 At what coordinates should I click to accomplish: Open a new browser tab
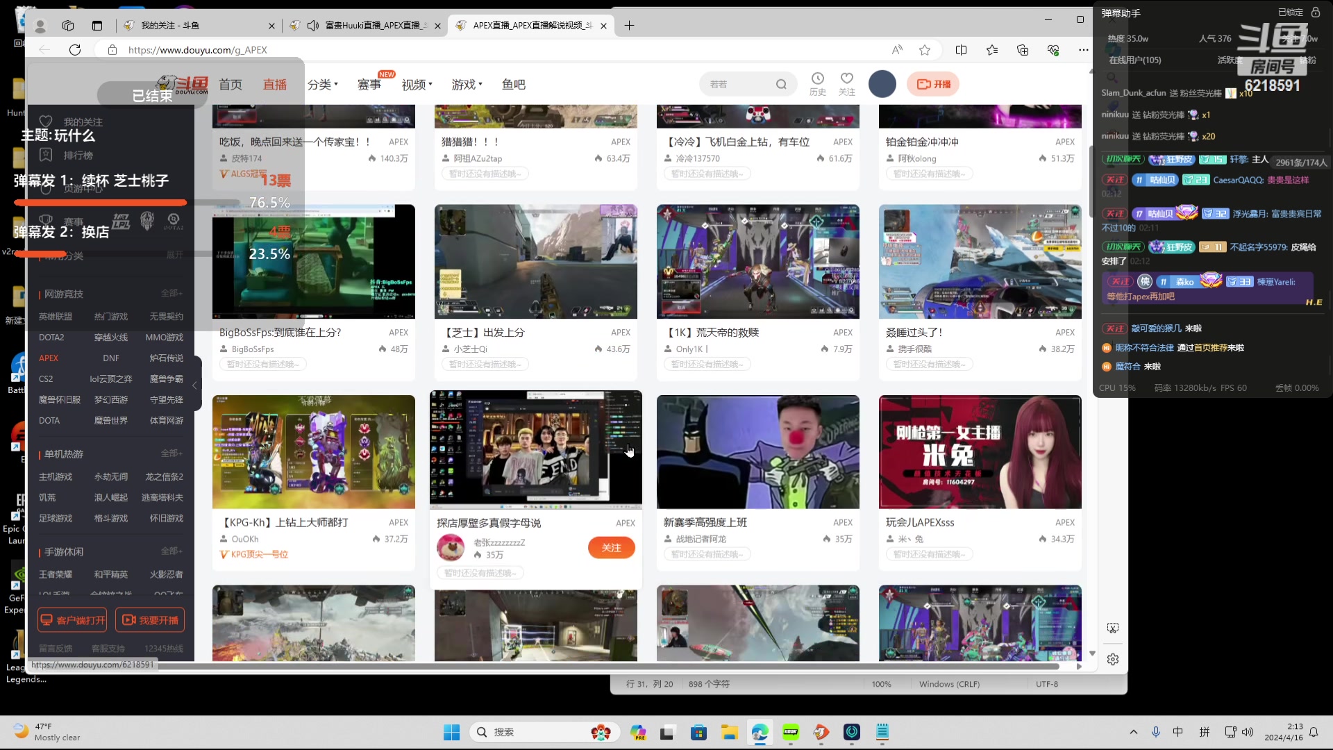(629, 26)
